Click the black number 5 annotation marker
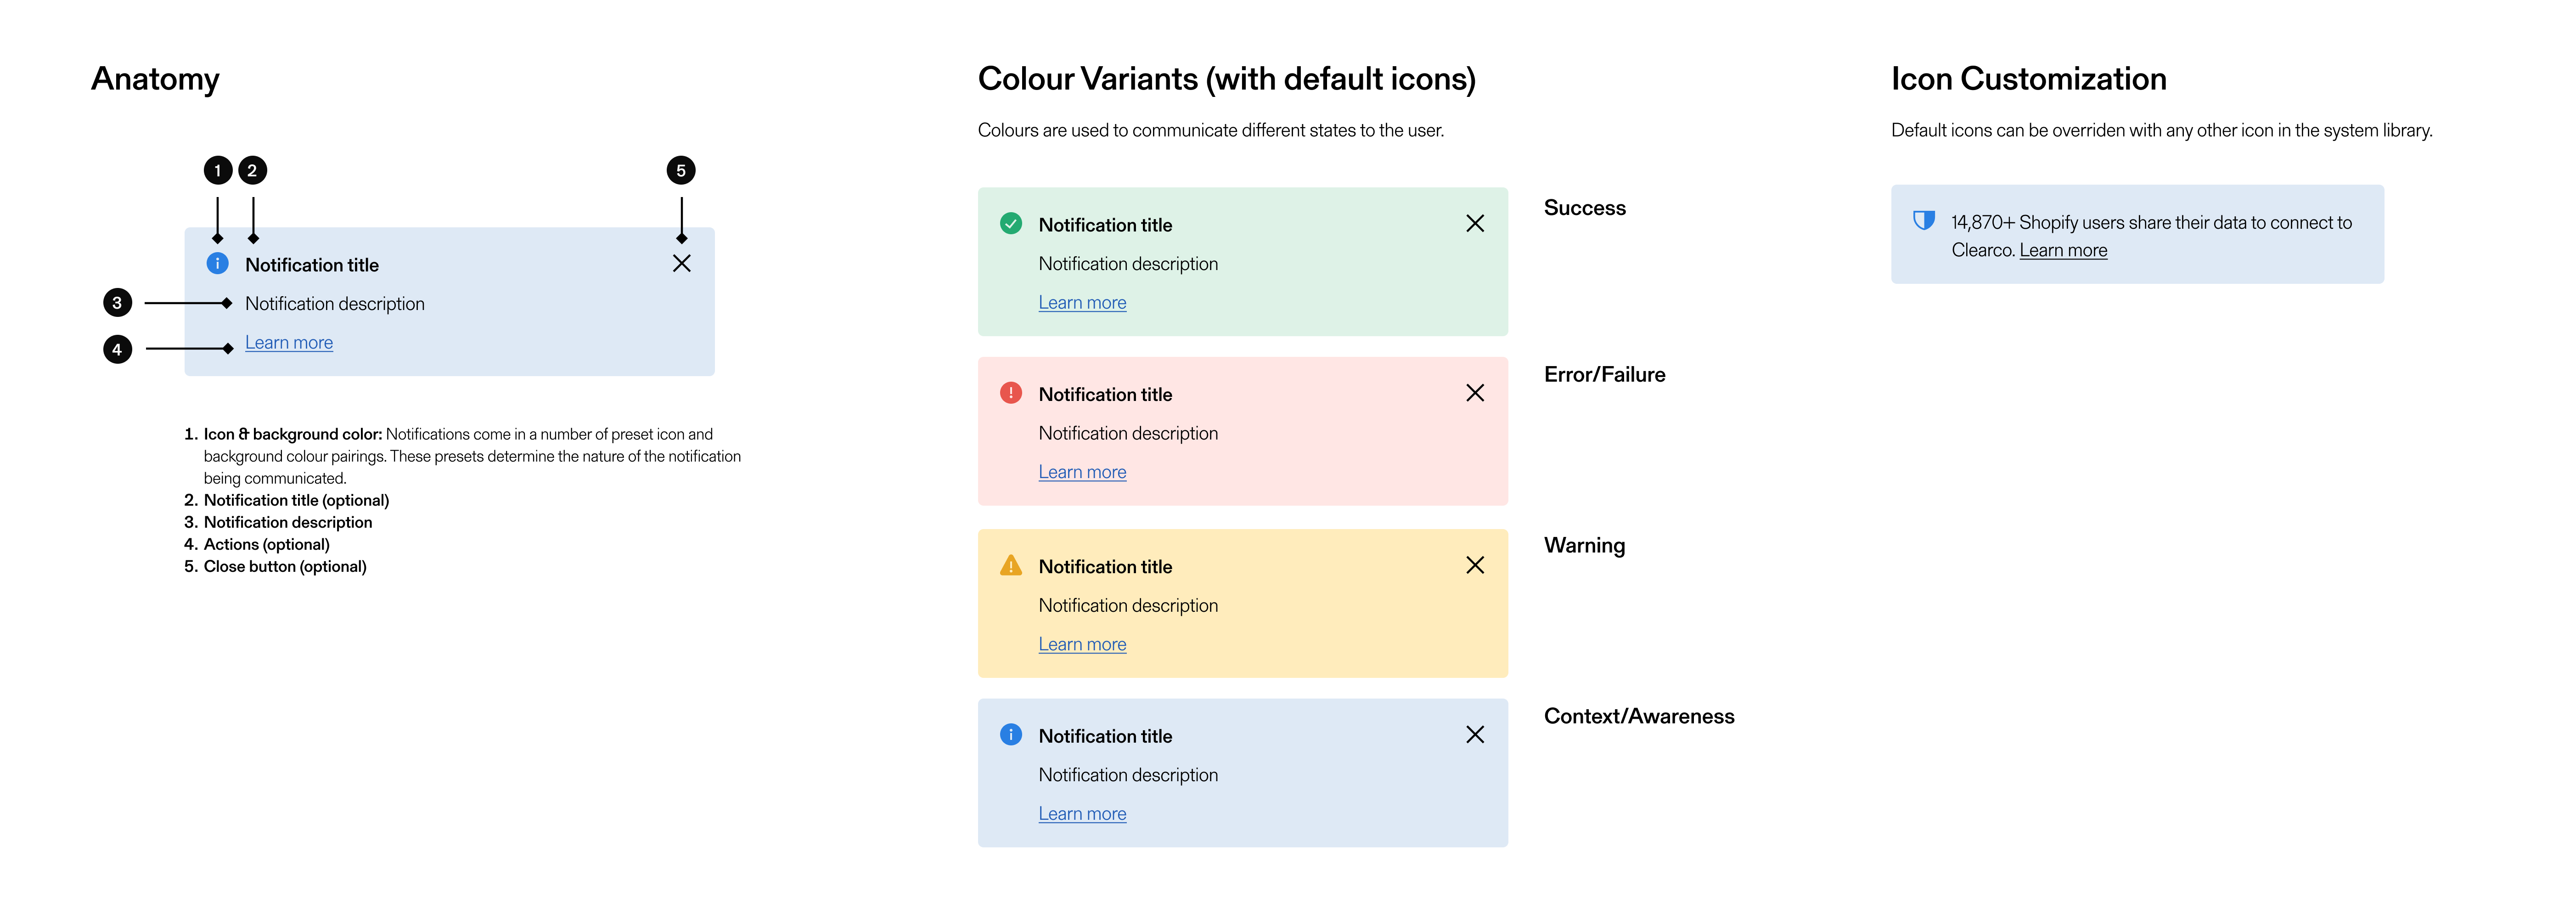Viewport: 2576px width, 919px height. pos(681,170)
